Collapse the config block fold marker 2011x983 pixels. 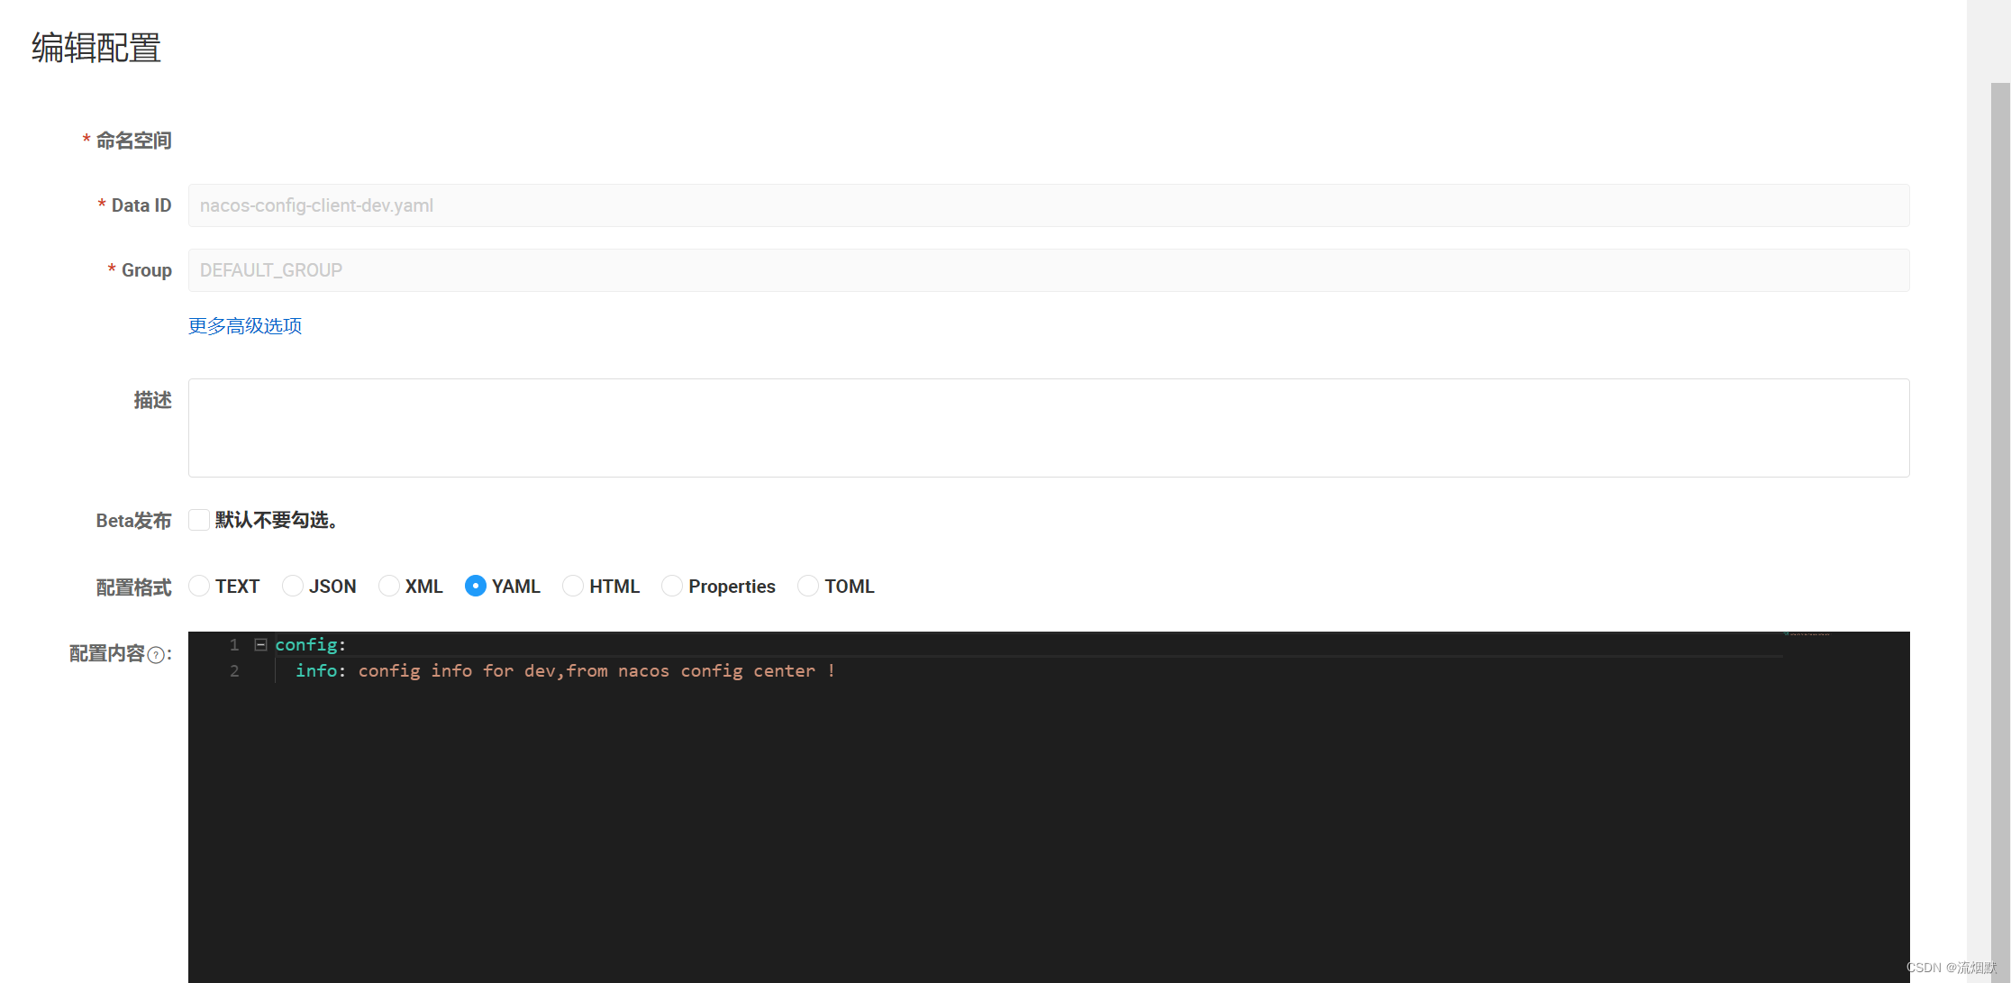(x=260, y=644)
